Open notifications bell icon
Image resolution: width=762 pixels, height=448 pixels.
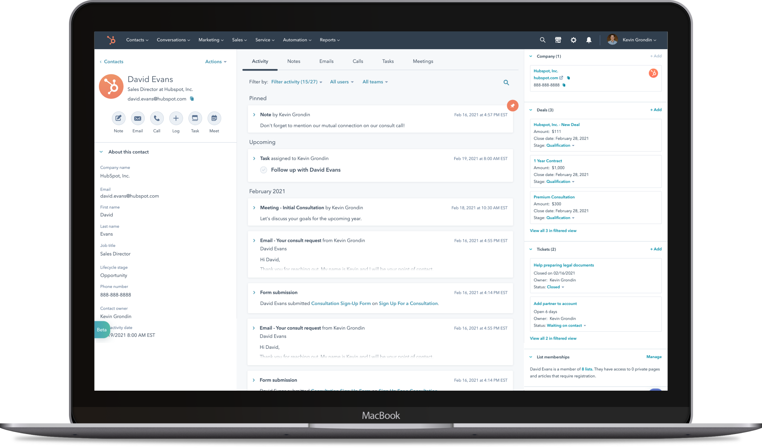[x=589, y=40]
